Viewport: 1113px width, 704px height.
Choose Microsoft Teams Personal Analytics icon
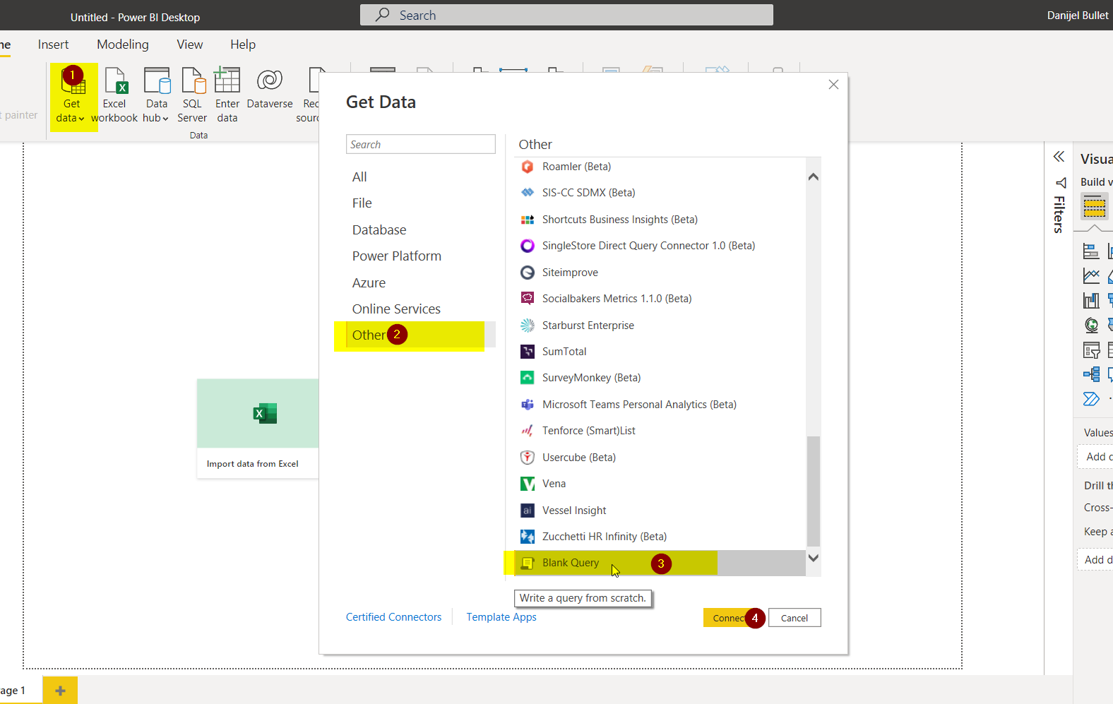coord(528,405)
